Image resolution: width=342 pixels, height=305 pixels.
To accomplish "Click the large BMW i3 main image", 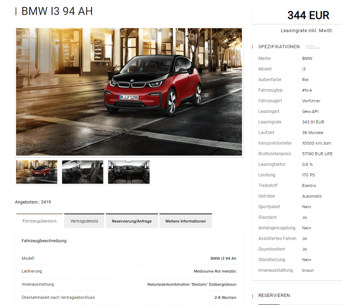I will [x=129, y=92].
